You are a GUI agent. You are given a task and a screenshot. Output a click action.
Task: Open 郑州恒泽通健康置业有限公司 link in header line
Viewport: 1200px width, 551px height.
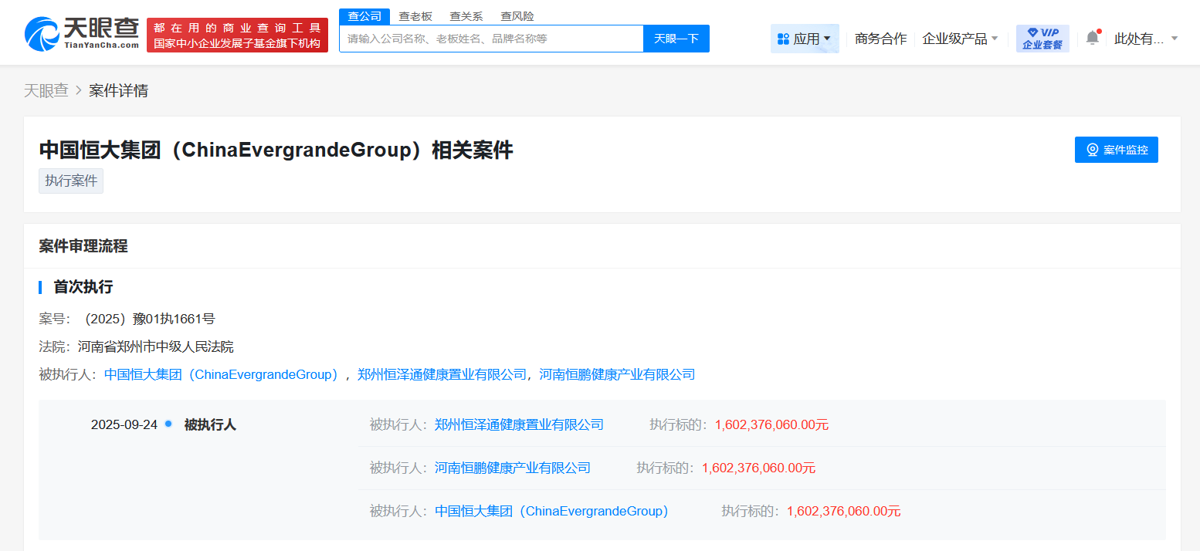[442, 375]
